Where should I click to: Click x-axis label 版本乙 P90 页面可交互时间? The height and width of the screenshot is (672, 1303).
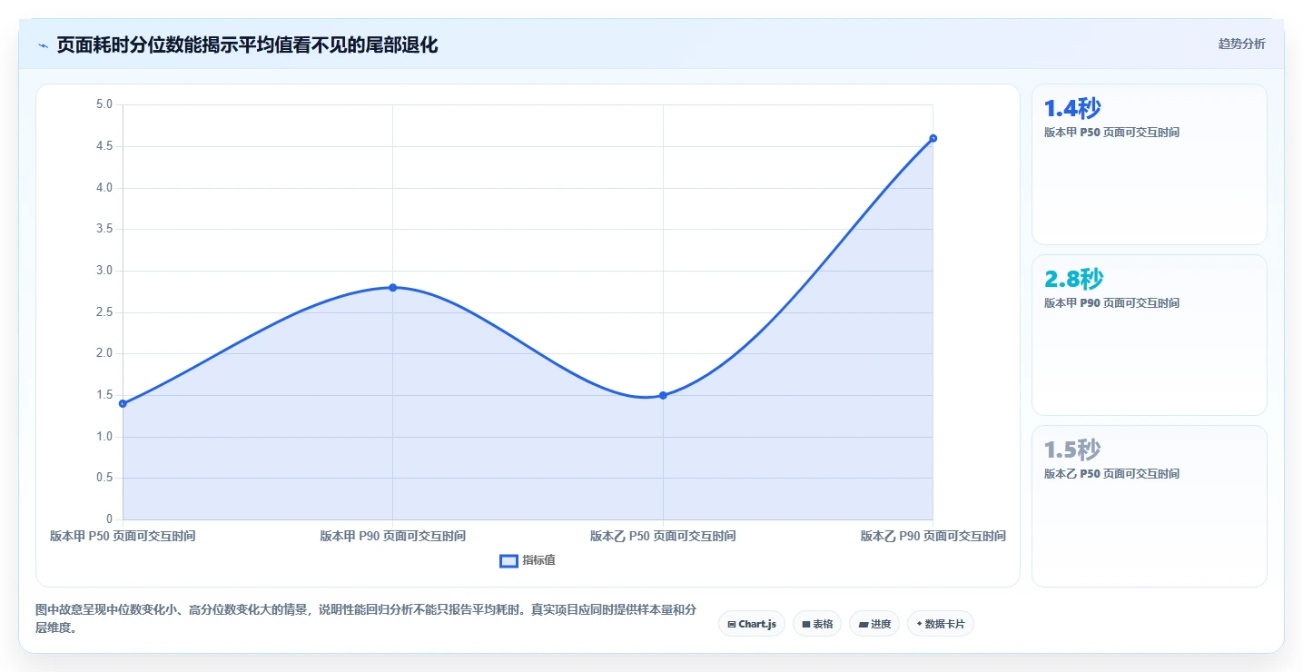coord(933,536)
